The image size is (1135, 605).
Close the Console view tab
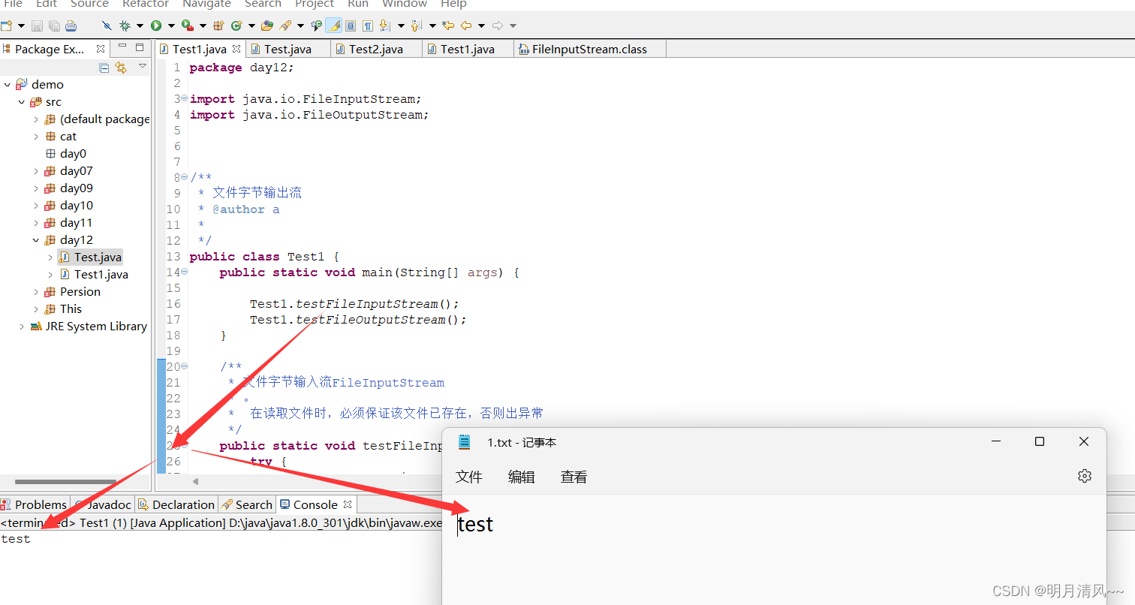(x=348, y=504)
